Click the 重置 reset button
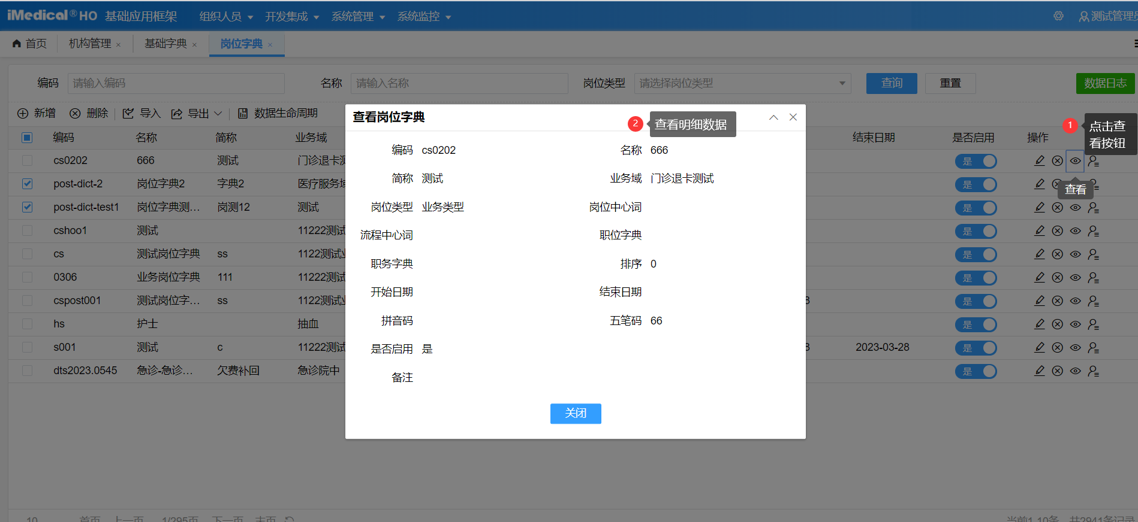 pos(950,83)
